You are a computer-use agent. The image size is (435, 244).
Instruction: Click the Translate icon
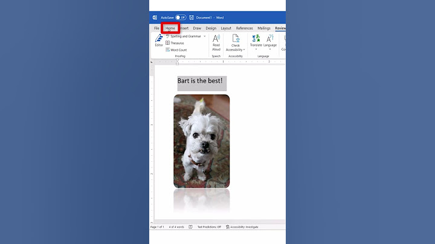pos(256,38)
